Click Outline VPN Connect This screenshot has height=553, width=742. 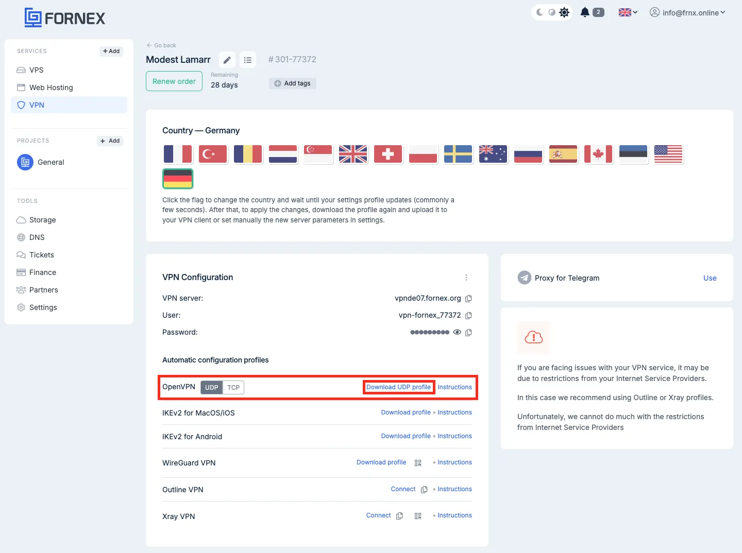403,489
